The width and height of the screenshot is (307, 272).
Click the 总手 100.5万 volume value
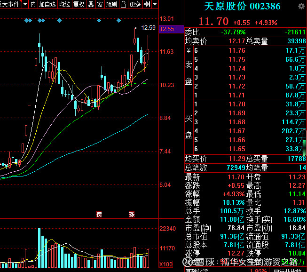(232, 211)
